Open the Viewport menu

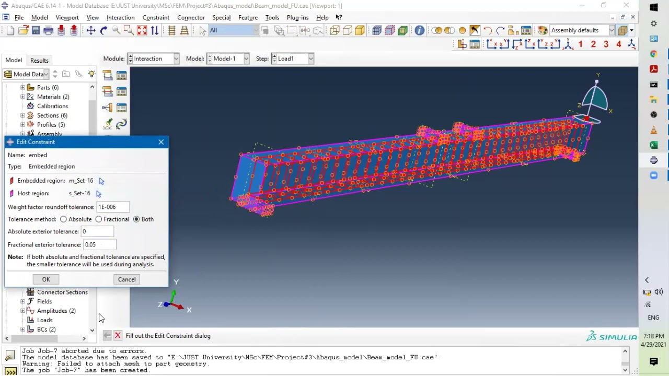coord(67,17)
